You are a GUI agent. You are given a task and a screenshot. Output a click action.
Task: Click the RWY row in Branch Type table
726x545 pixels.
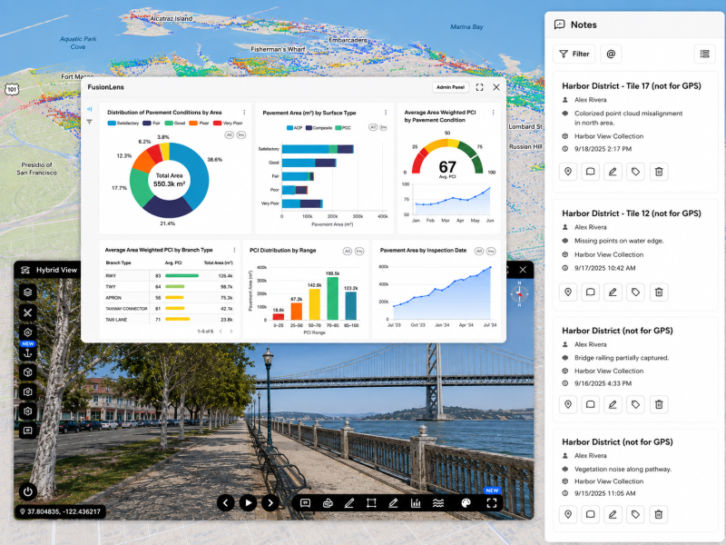click(170, 276)
